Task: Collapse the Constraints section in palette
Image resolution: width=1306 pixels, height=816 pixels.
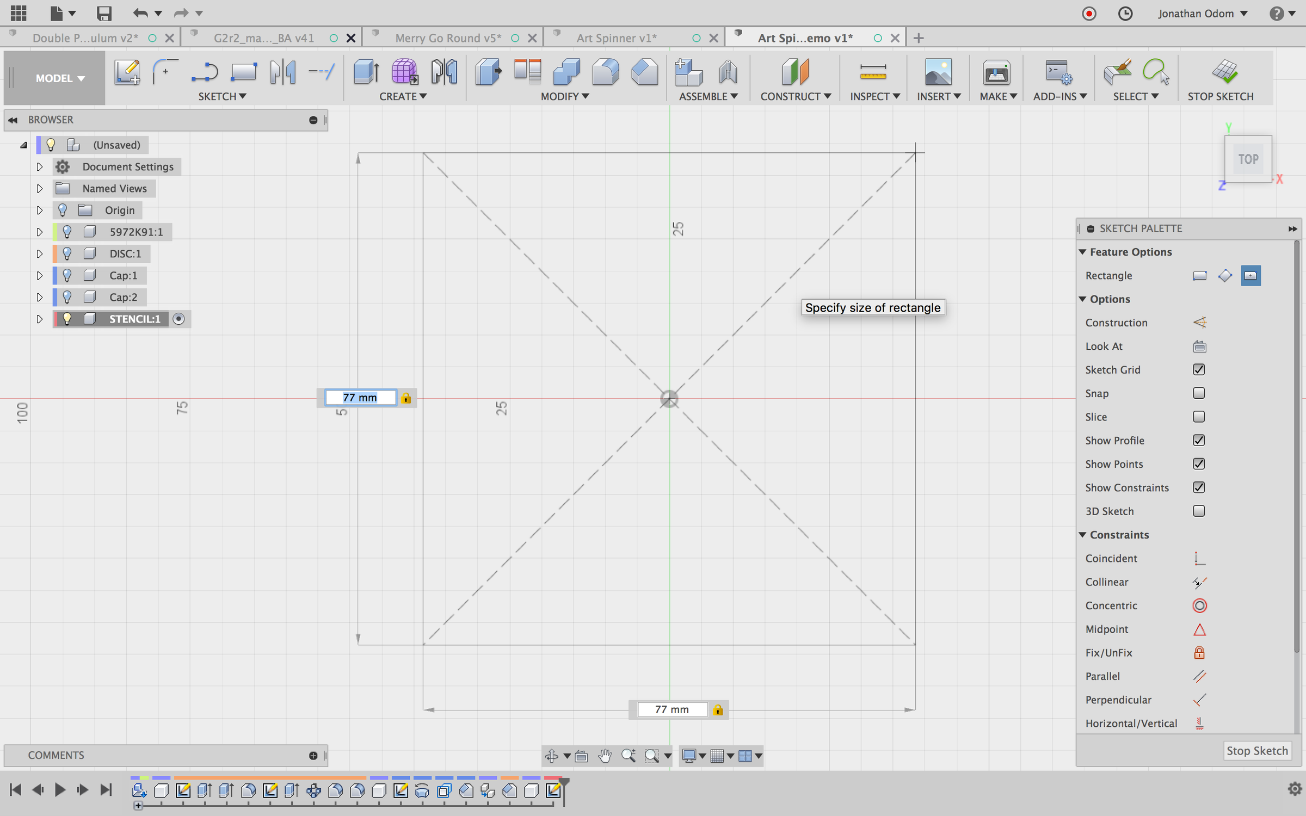Action: (1082, 535)
